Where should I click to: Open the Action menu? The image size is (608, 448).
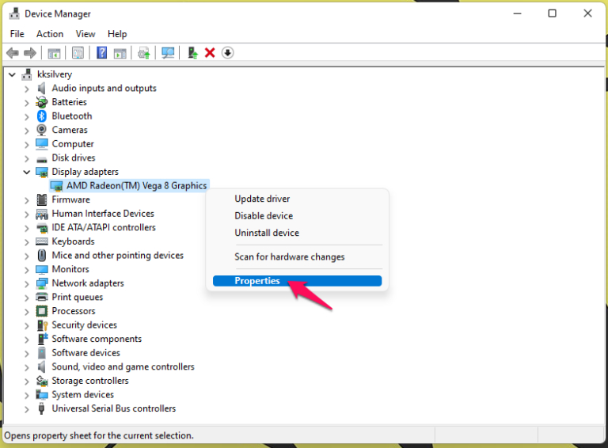pos(50,34)
